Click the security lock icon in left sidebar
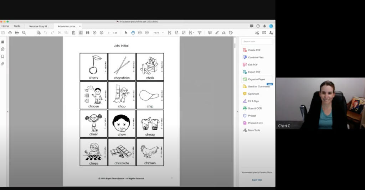365x190 pixels. pos(3,42)
